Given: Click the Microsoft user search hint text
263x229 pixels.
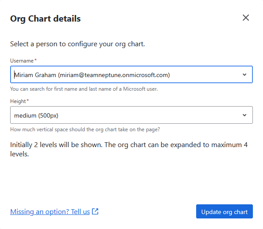Looking at the screenshot, I should click(x=84, y=89).
